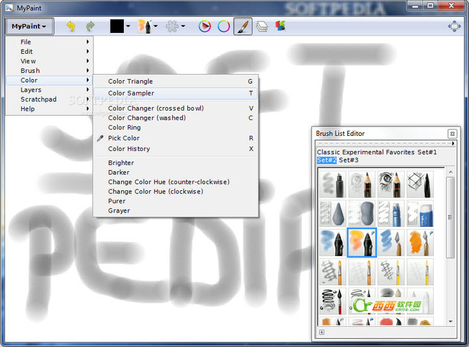This screenshot has height=347, width=469.
Task: Expand dropdown arrow next to color swatch
Action: tap(128, 26)
